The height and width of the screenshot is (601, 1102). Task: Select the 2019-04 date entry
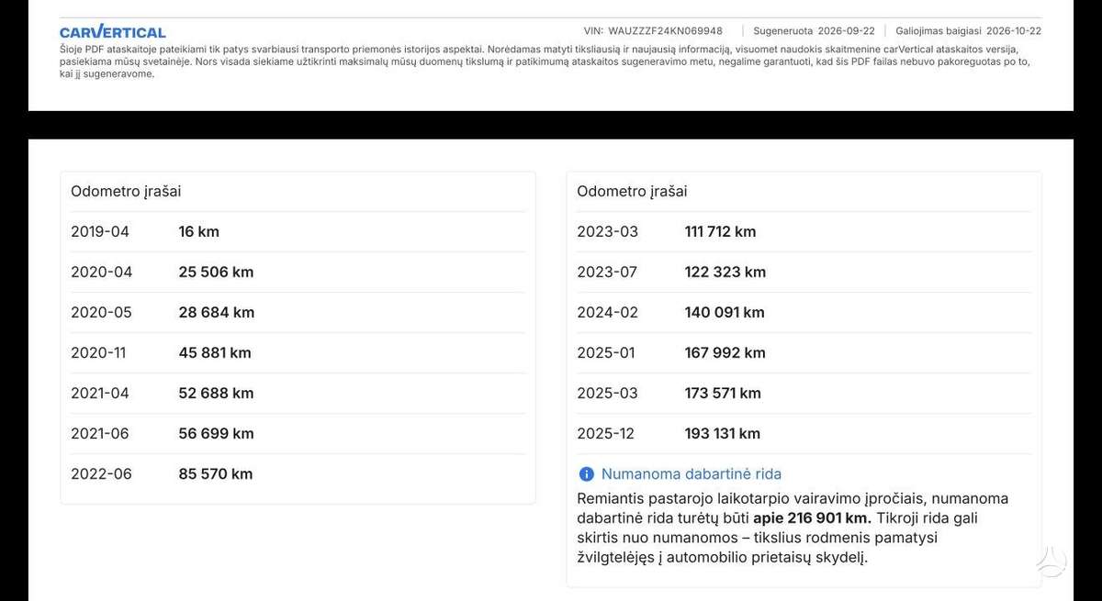coord(100,232)
